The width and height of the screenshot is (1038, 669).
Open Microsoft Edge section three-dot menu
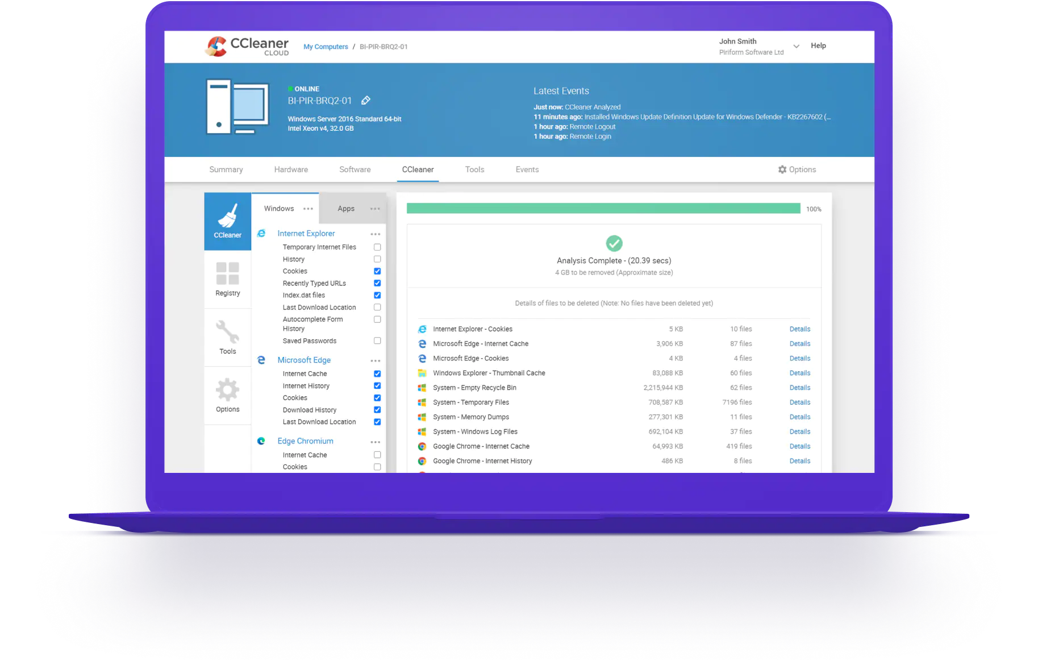376,361
